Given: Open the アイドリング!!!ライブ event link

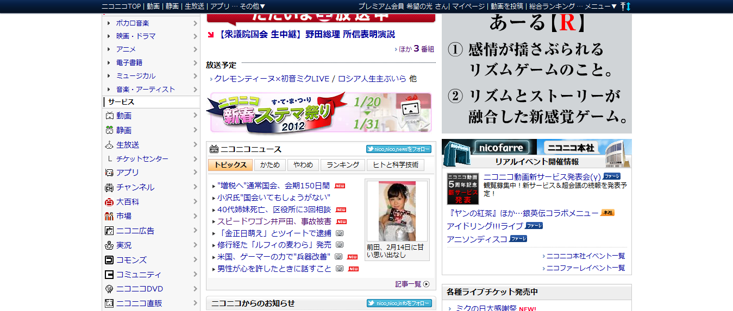Looking at the screenshot, I should (x=485, y=226).
